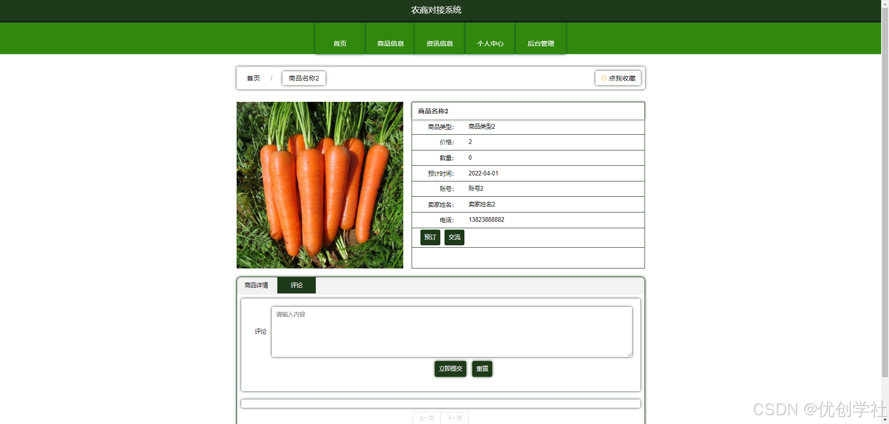
Task: Select the 评论 tab
Action: pos(296,285)
